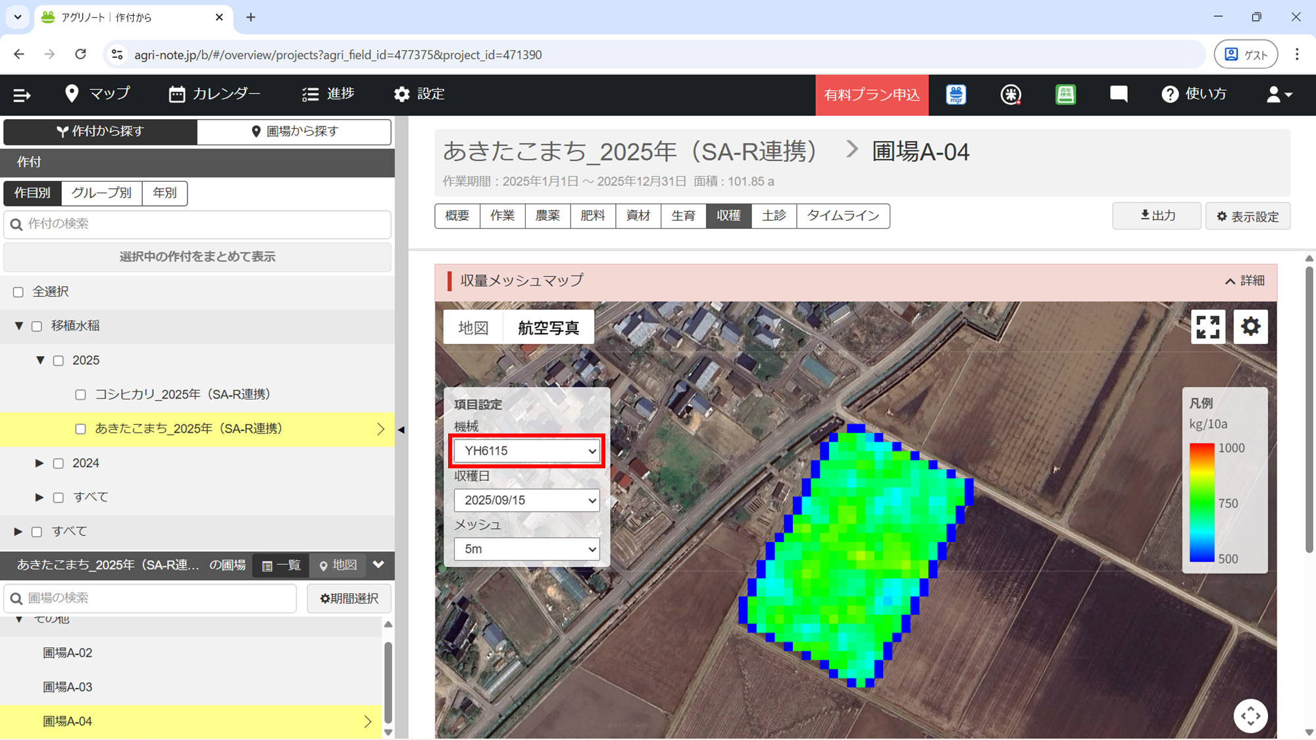This screenshot has width=1316, height=740.
Task: Tick the 全選択 checkbox
Action: pos(18,292)
